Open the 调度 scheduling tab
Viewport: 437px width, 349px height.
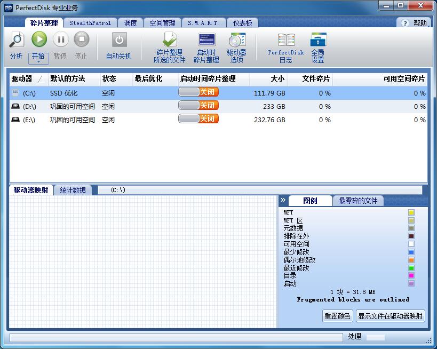pos(131,22)
